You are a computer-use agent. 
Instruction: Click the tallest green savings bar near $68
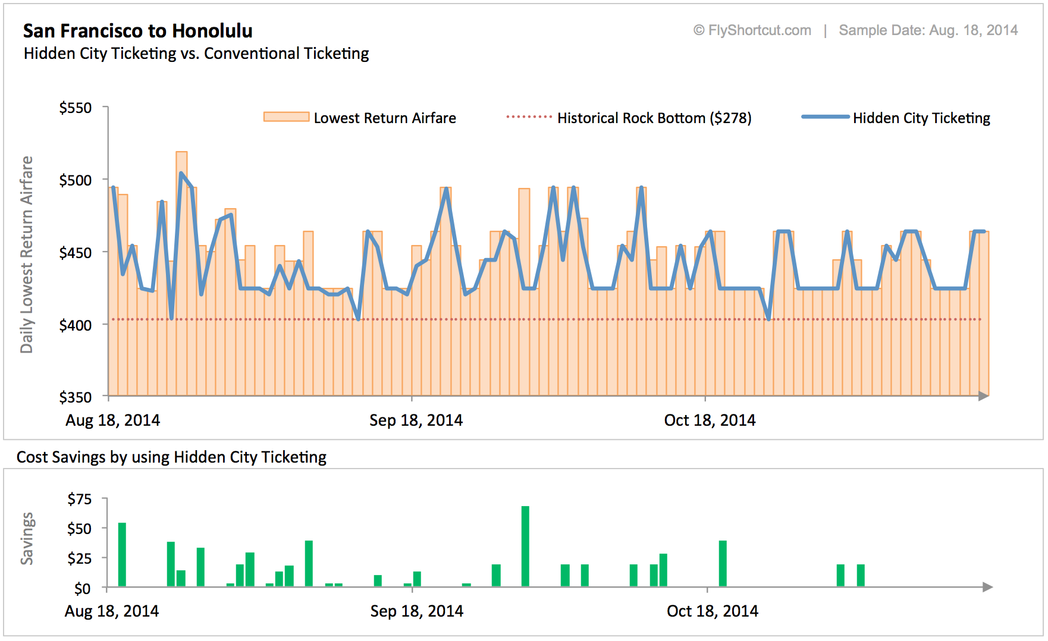pyautogui.click(x=525, y=546)
